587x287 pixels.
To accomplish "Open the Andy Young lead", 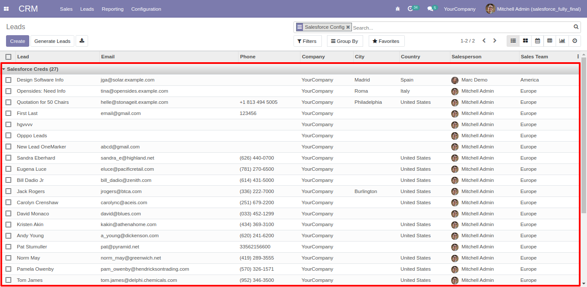I will [x=30, y=236].
